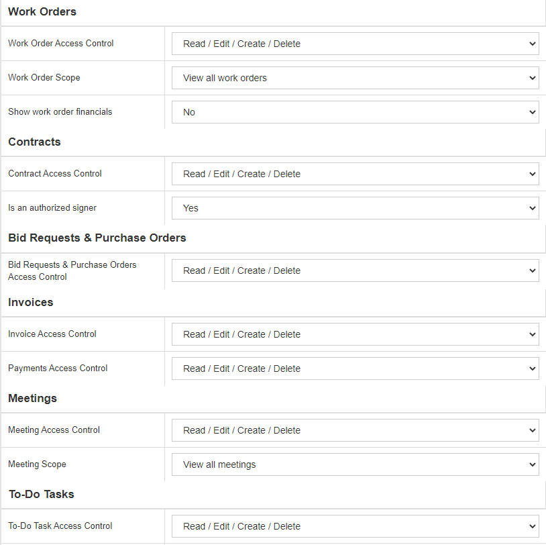The height and width of the screenshot is (545, 546).
Task: Open the To-Do Task Access Control dropdown
Action: click(355, 526)
